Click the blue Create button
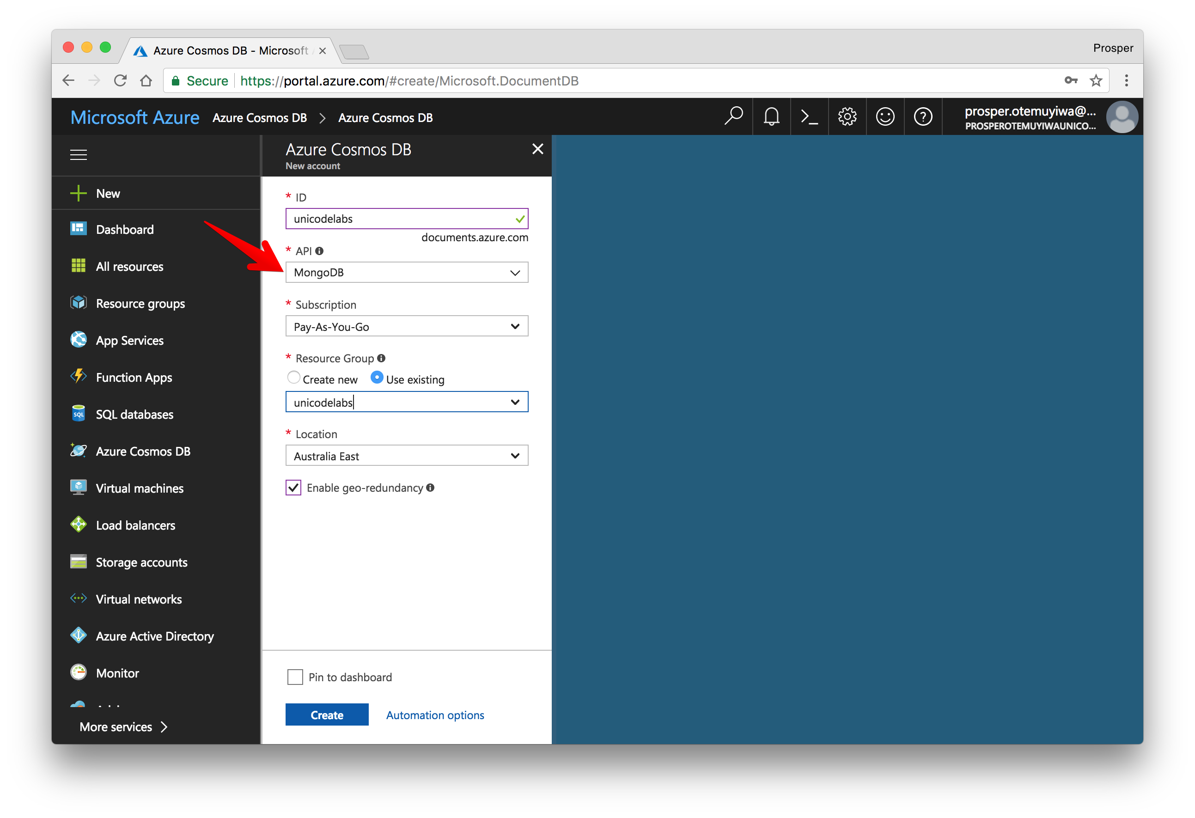Screen dimensions: 1195x818 [327, 714]
